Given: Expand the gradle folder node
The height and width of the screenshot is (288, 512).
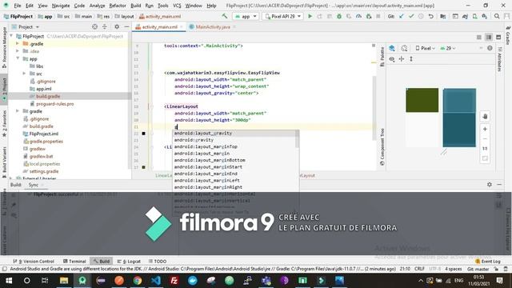Looking at the screenshot, I should (x=18, y=111).
